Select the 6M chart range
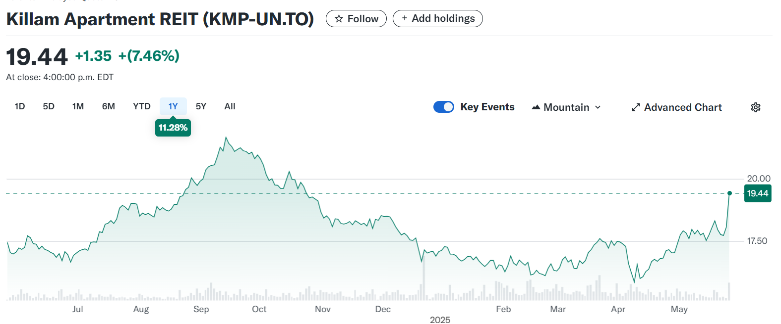 (109, 106)
